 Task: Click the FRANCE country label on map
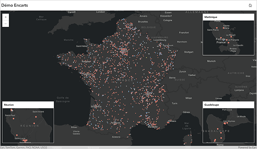tap(125, 80)
